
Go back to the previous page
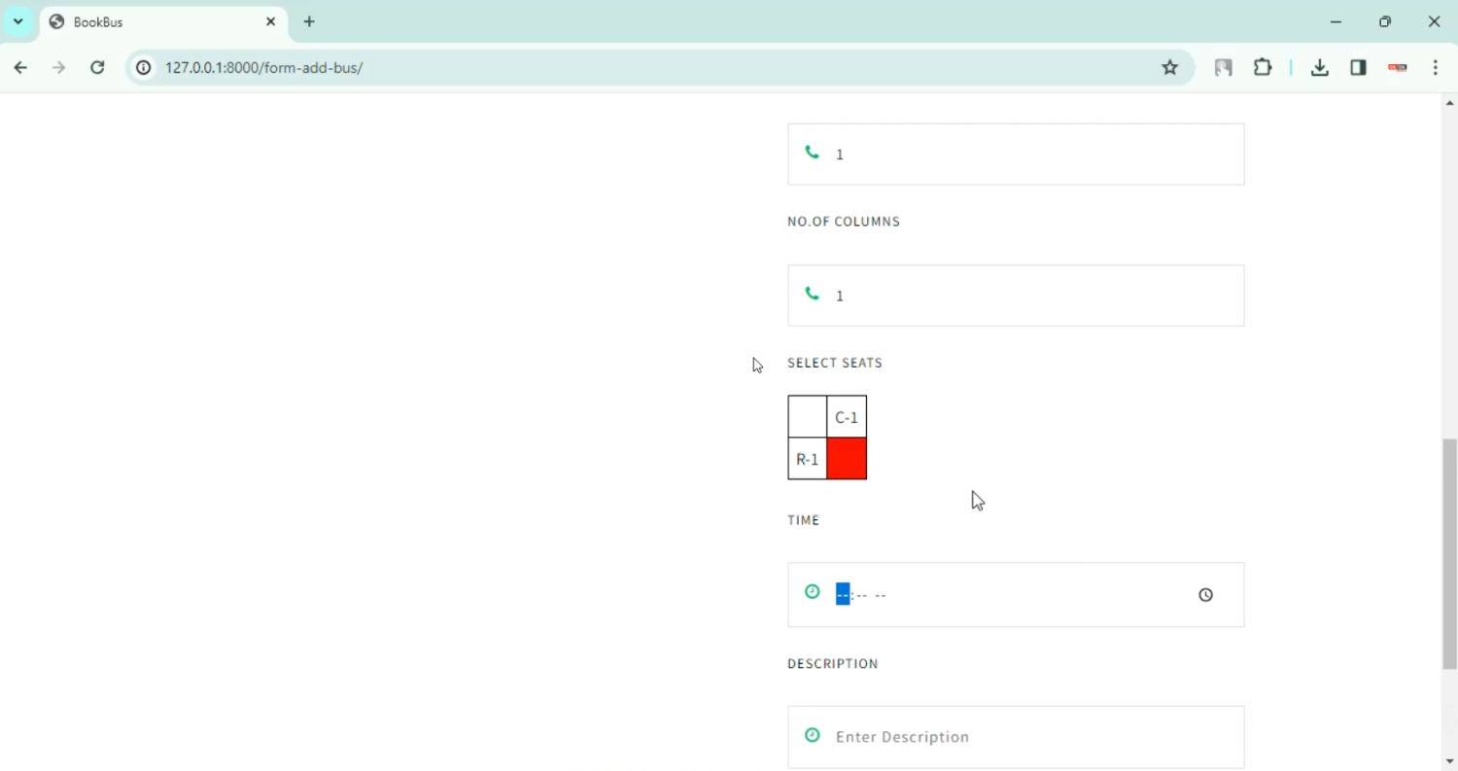(20, 67)
